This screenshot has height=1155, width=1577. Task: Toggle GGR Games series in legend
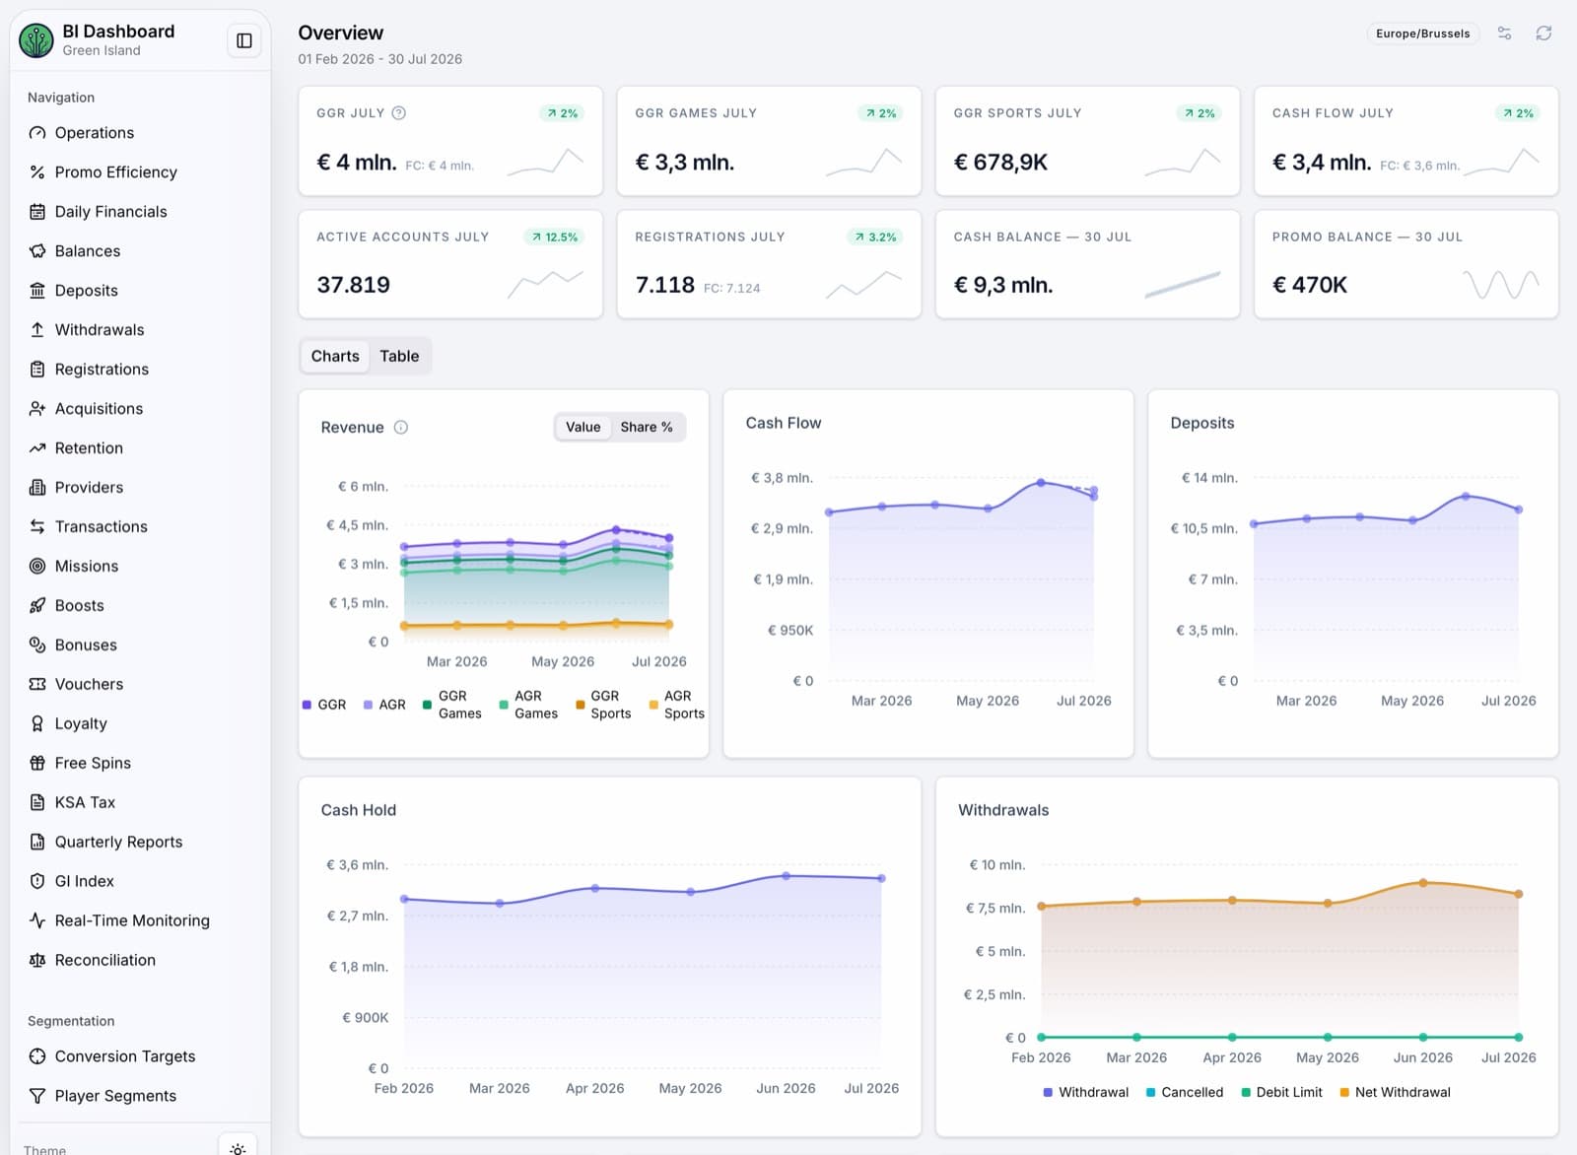pyautogui.click(x=452, y=705)
